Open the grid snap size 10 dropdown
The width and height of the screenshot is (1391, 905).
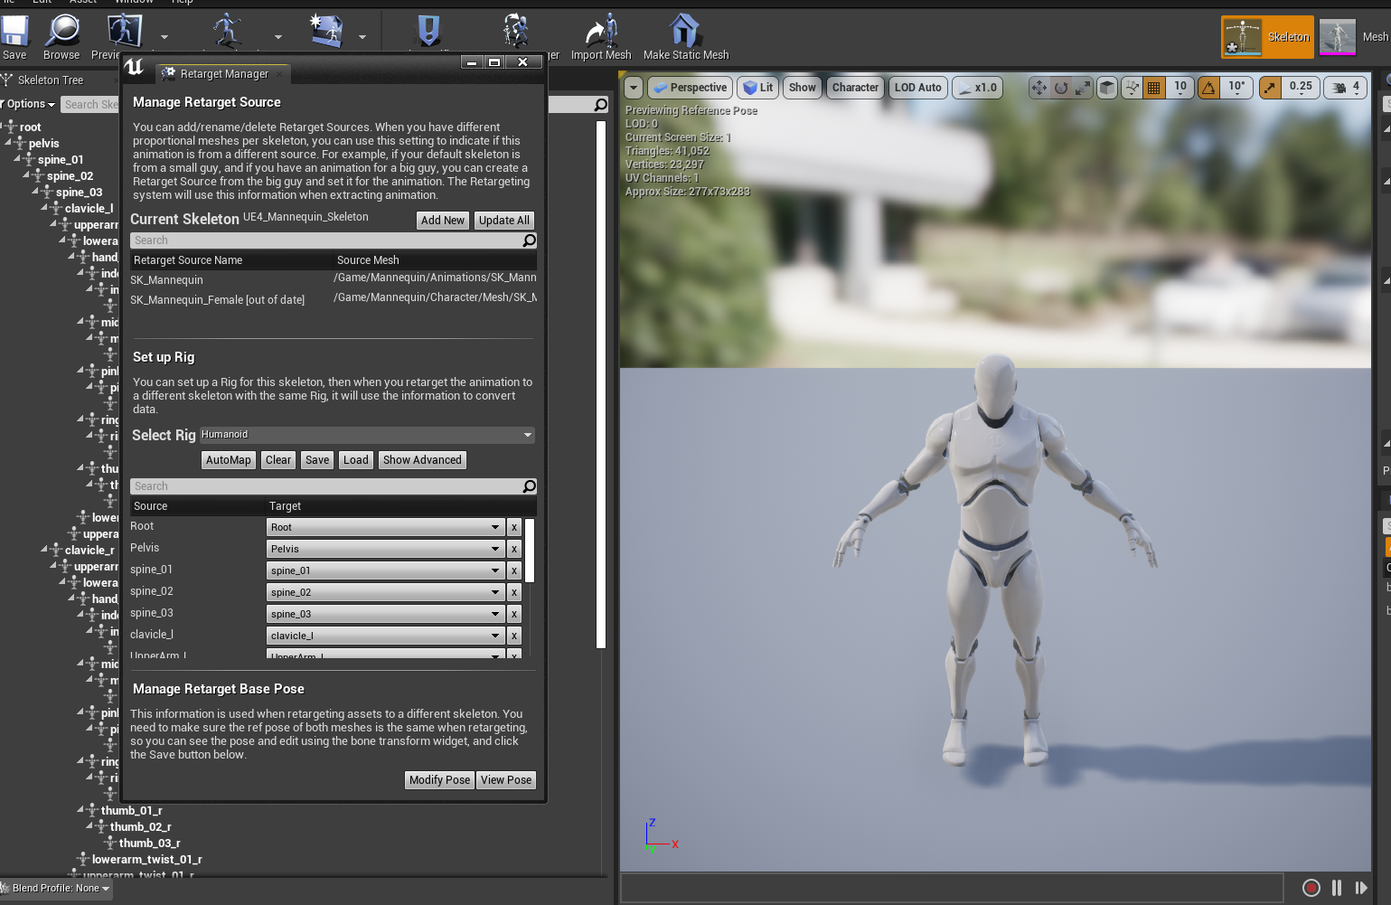point(1180,88)
